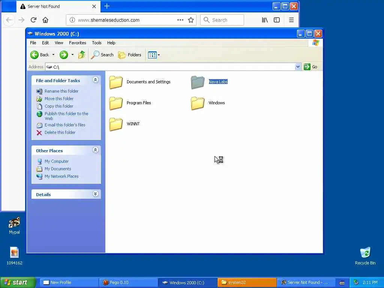384x288 pixels.
Task: Open the File menu
Action: point(33,43)
